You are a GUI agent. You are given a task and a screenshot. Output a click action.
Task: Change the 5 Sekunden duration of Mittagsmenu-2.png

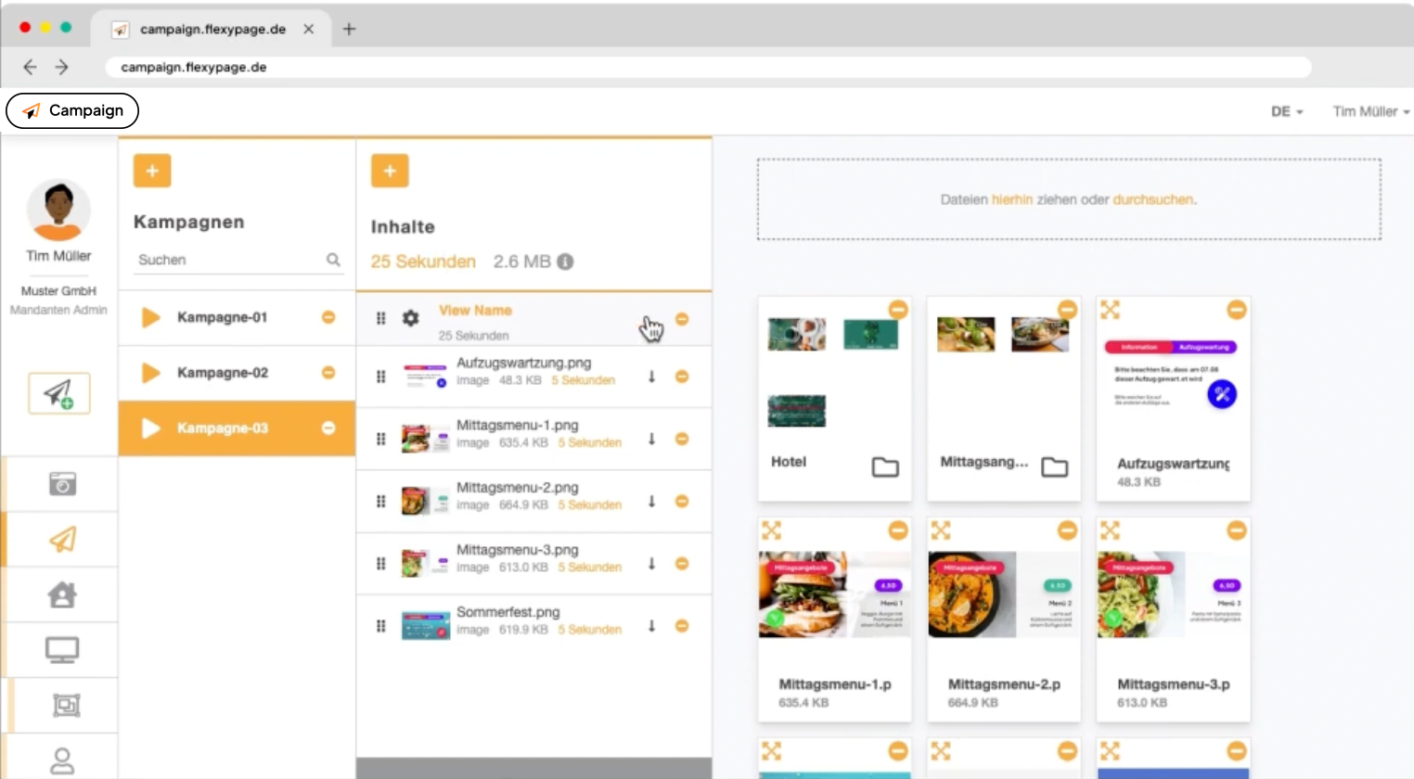click(x=589, y=504)
